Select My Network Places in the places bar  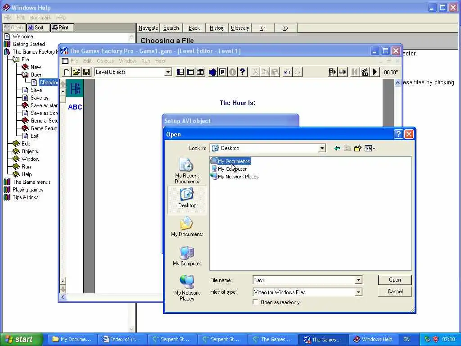tap(187, 288)
